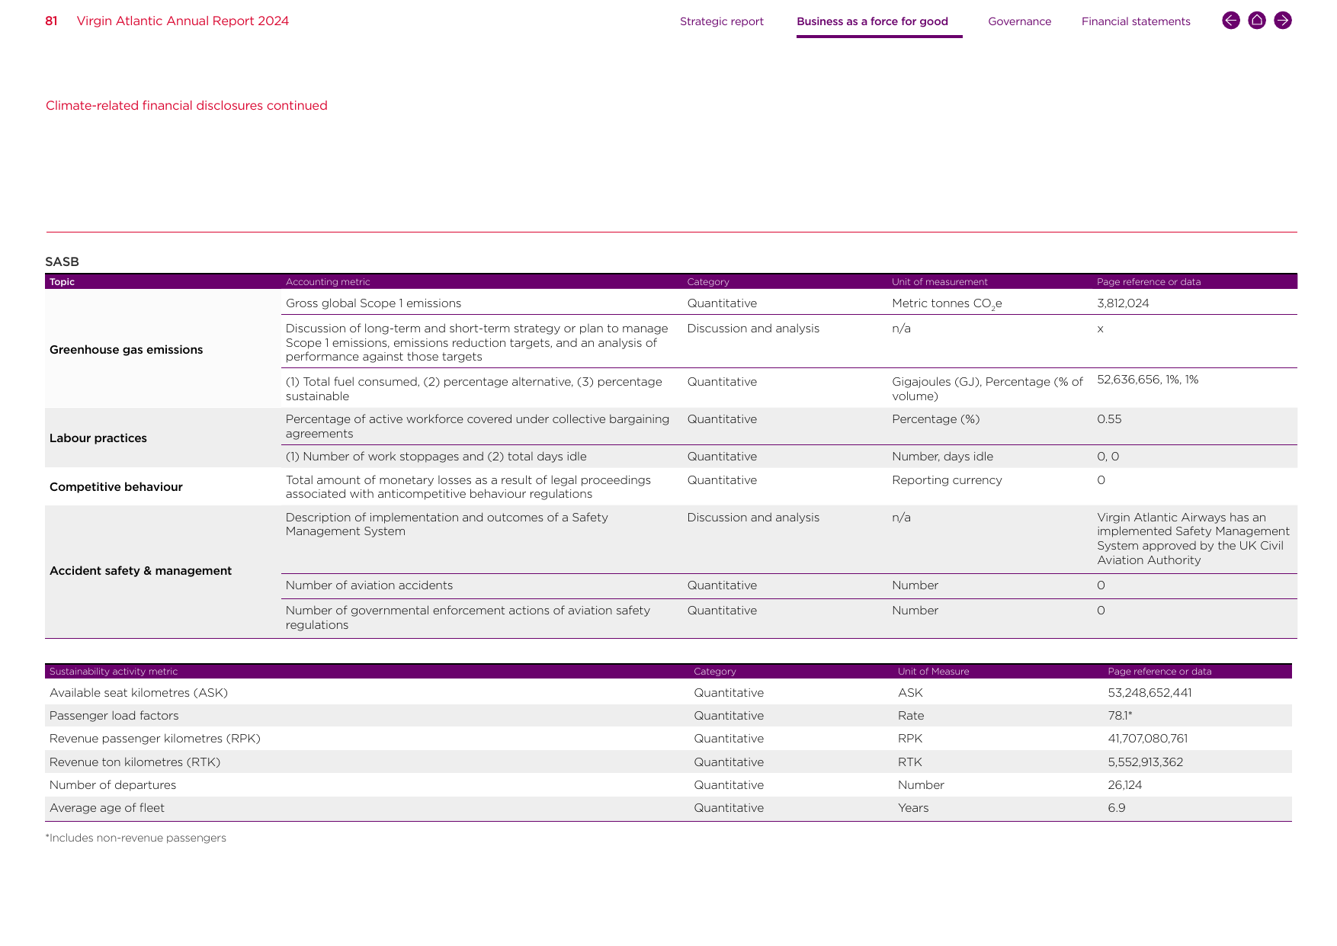The width and height of the screenshot is (1337, 946).
Task: Select Revenue passenger kilometres (RPK) label
Action: pos(155,739)
